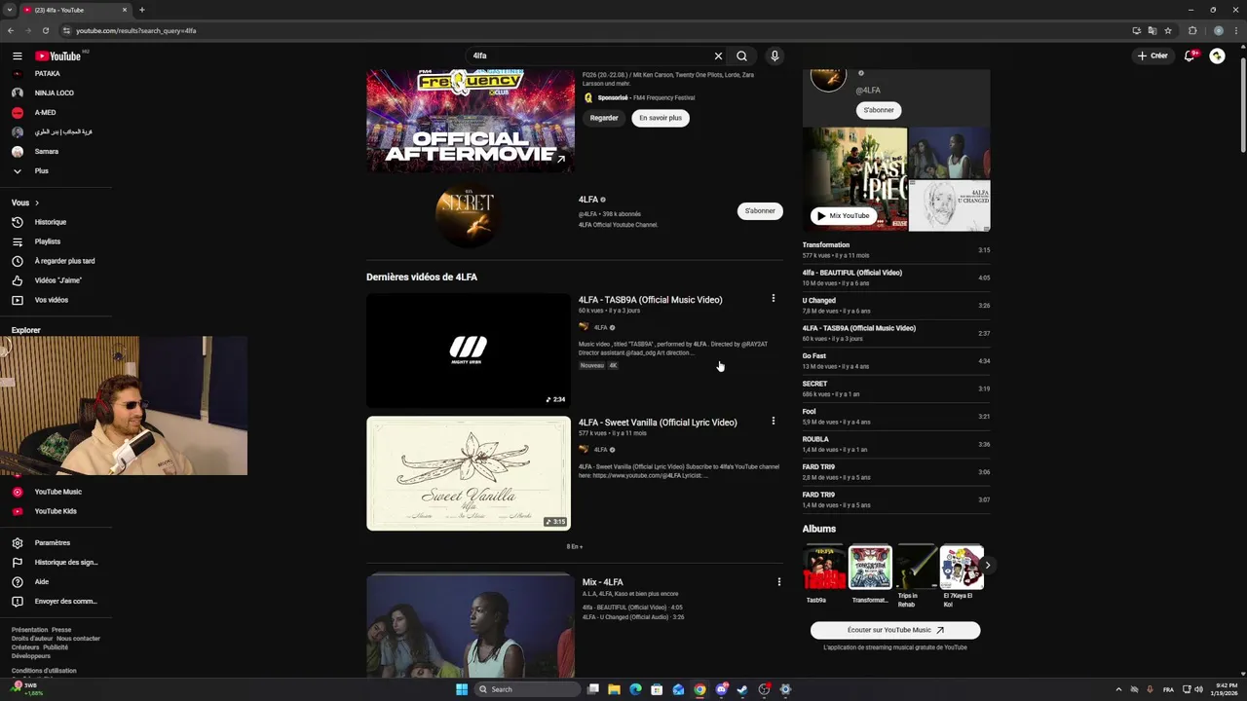This screenshot has width=1247, height=701.
Task: Open the Windows Start menu
Action: [462, 689]
